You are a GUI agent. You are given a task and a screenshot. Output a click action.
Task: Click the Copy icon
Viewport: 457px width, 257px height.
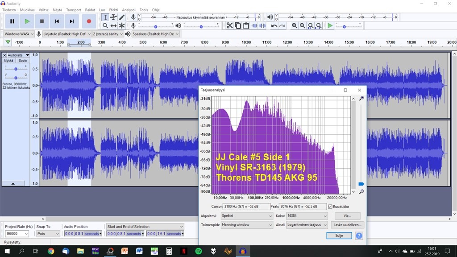238,25
